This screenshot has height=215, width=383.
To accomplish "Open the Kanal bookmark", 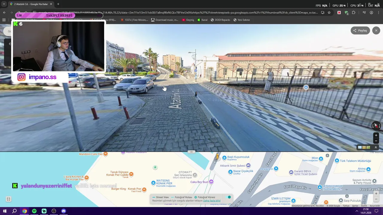I will (202, 20).
